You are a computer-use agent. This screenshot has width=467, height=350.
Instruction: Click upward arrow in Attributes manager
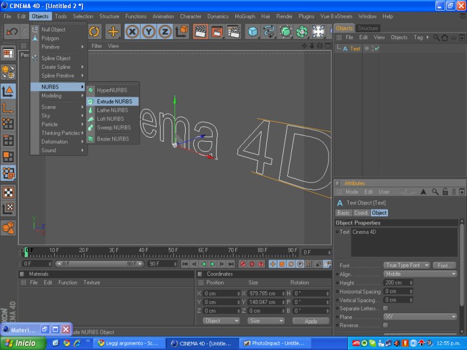pyautogui.click(x=423, y=192)
